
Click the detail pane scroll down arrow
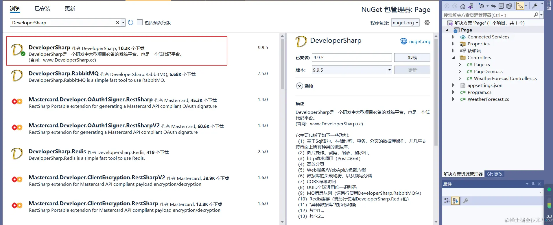click(x=436, y=222)
